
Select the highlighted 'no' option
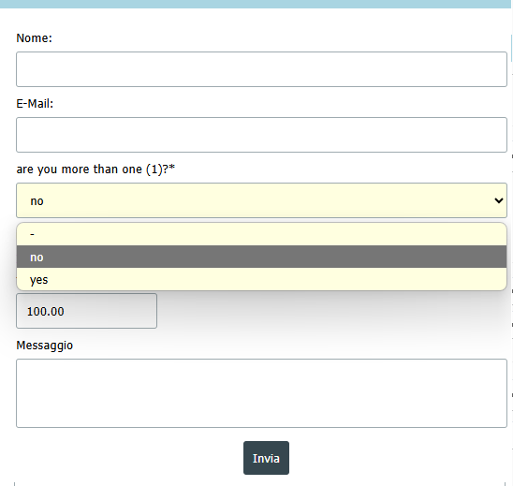point(261,257)
